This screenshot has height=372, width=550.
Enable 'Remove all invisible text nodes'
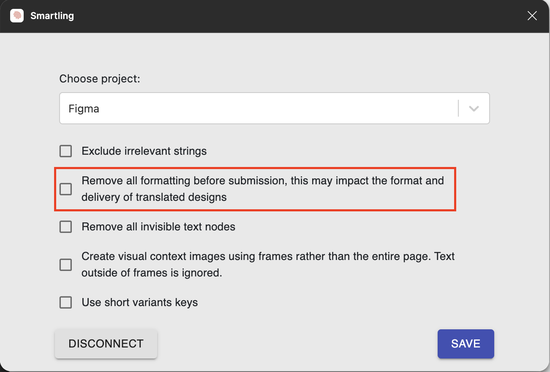coord(65,227)
